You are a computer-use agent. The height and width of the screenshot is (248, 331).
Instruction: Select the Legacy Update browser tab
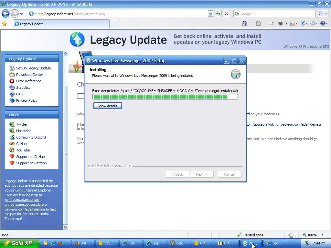pyautogui.click(x=61, y=24)
